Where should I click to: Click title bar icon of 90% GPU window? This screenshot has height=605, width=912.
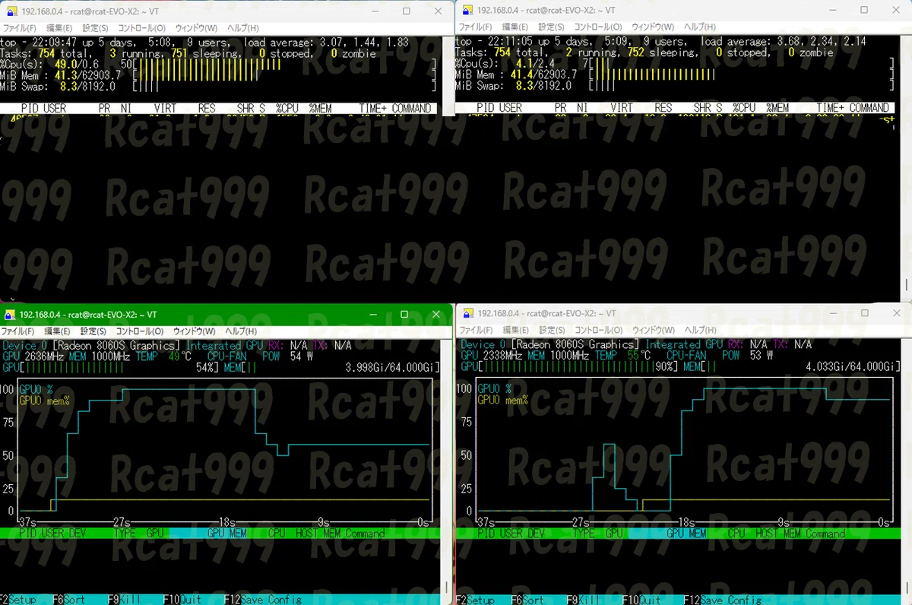[467, 313]
